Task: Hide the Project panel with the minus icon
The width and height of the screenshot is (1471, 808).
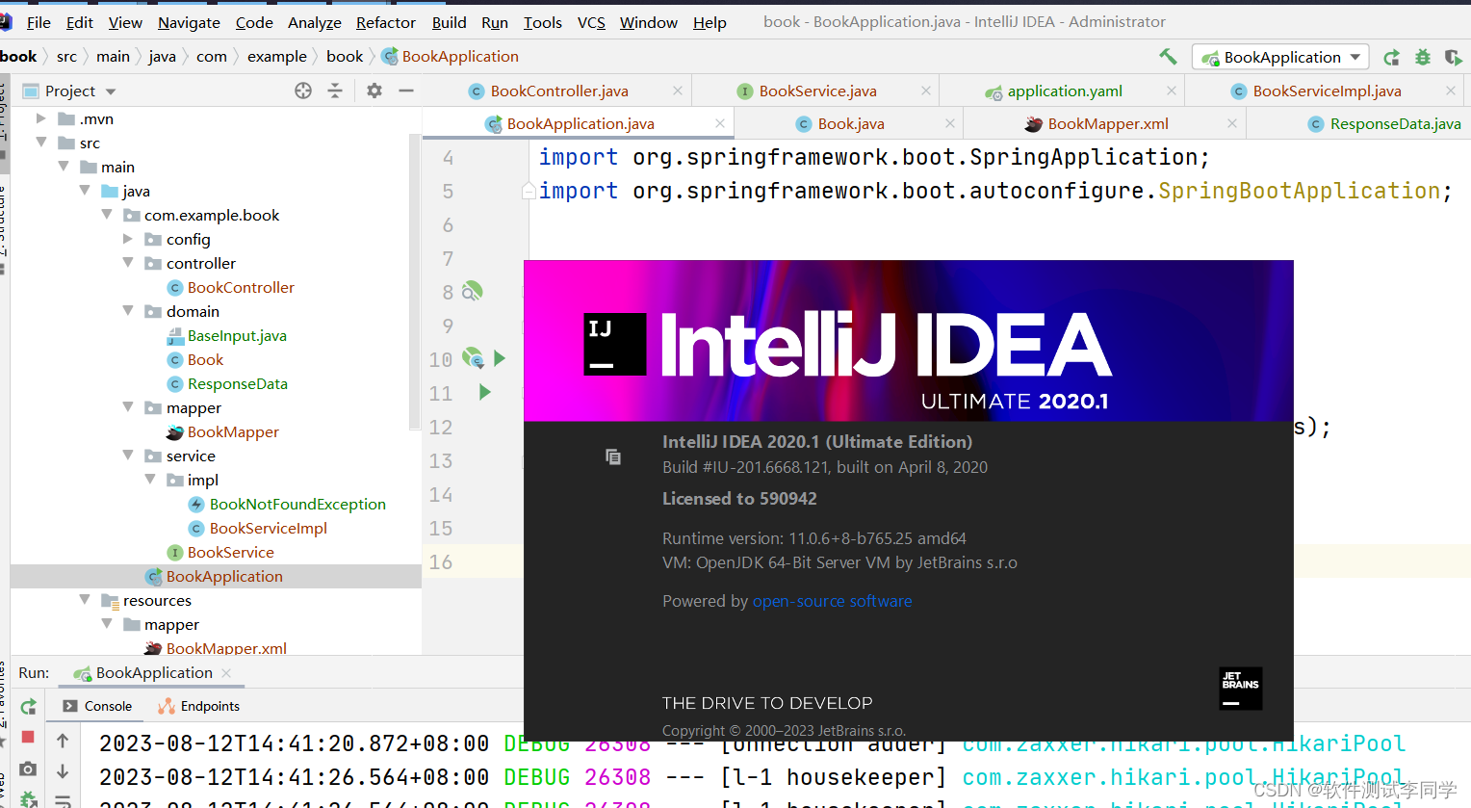Action: coord(406,91)
